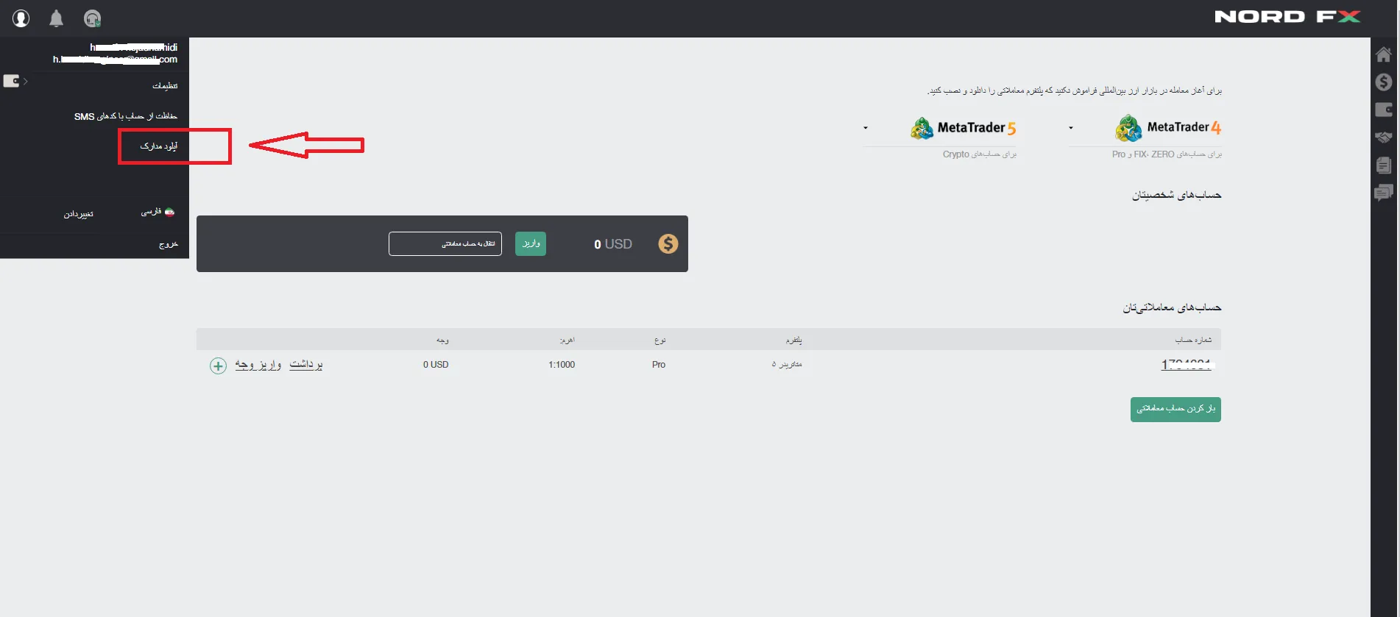This screenshot has width=1400, height=617.
Task: Select SMS account protection menu item
Action: (x=126, y=116)
